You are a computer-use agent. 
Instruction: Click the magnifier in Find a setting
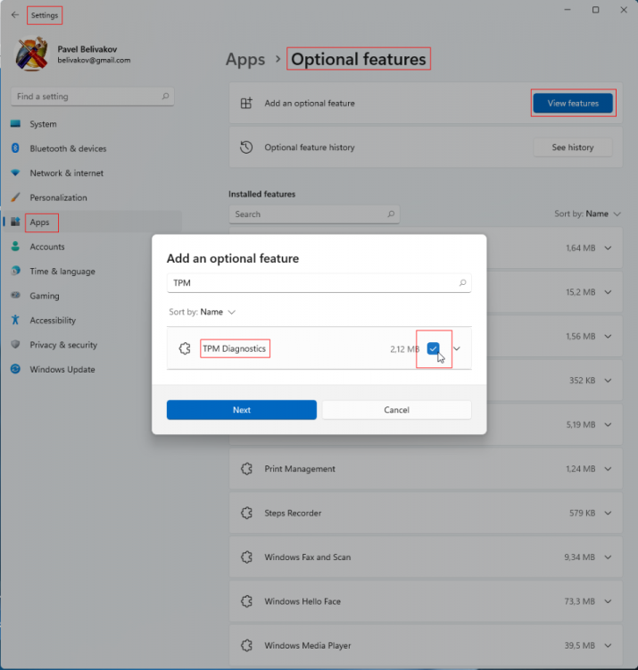click(x=165, y=96)
